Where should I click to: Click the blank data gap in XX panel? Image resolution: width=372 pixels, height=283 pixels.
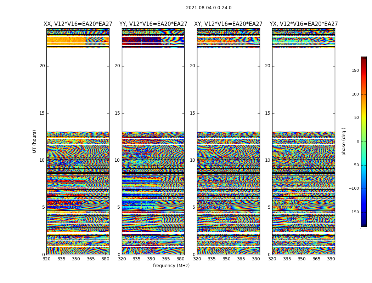click(x=78, y=90)
